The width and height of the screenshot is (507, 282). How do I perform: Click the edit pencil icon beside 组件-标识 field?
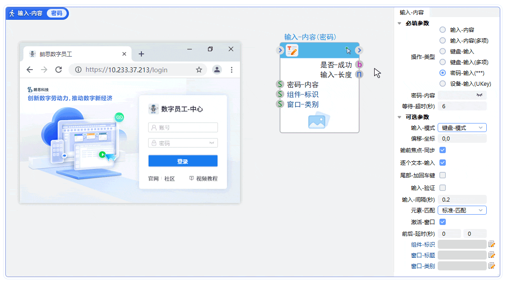point(491,244)
